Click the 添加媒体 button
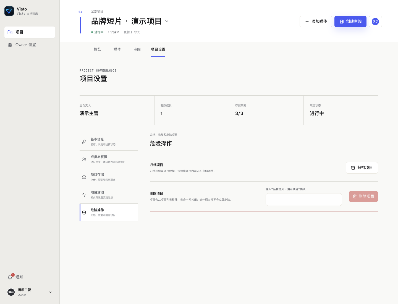The image size is (398, 304). (316, 22)
